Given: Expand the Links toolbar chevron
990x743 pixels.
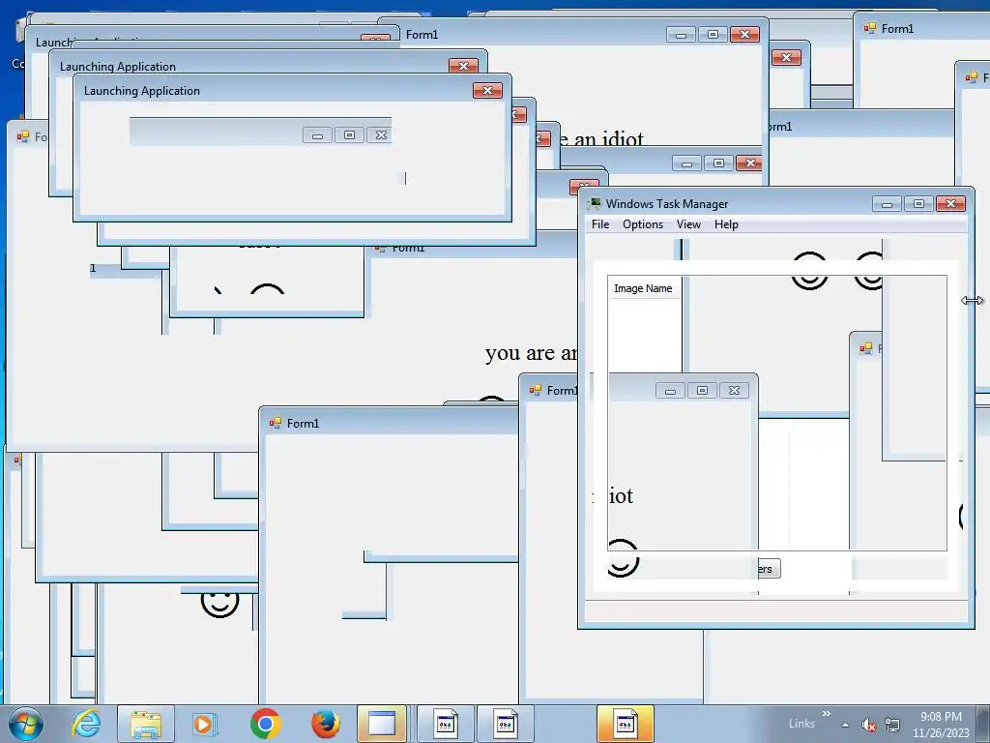Looking at the screenshot, I should [x=826, y=714].
